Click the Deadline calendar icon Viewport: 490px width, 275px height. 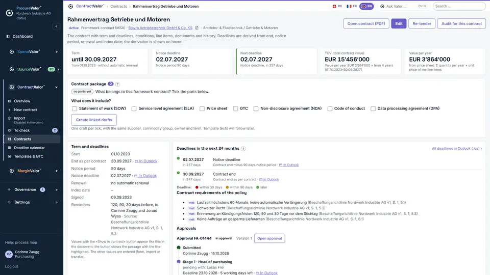(x=9, y=148)
